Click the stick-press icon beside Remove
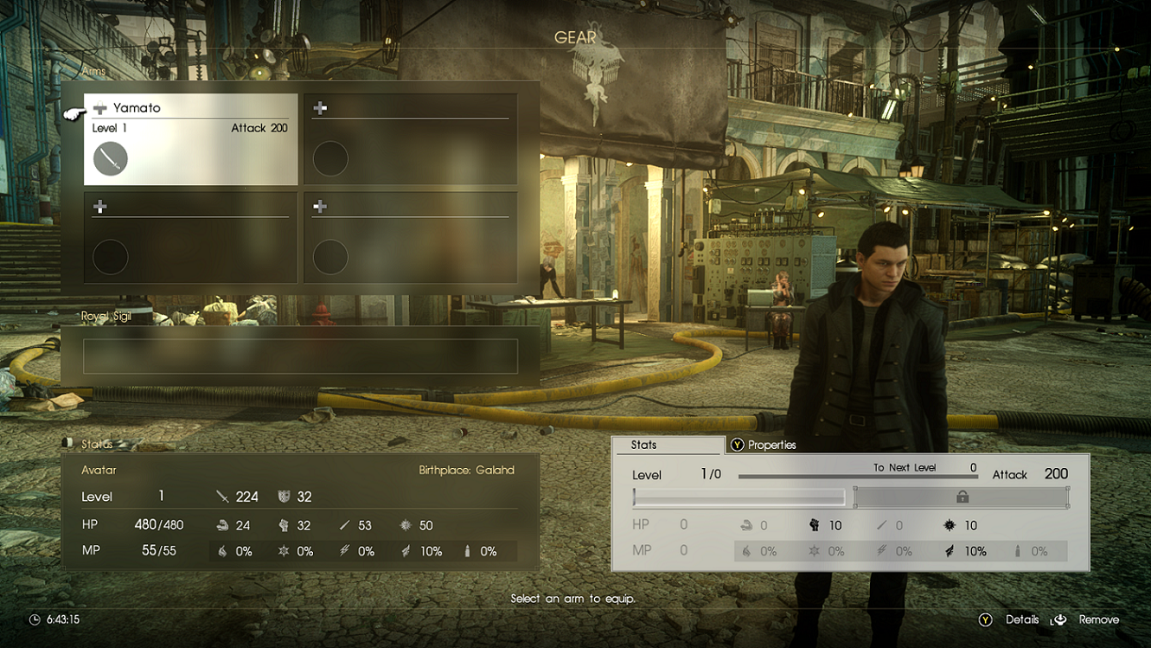Image resolution: width=1151 pixels, height=648 pixels. (x=1058, y=619)
